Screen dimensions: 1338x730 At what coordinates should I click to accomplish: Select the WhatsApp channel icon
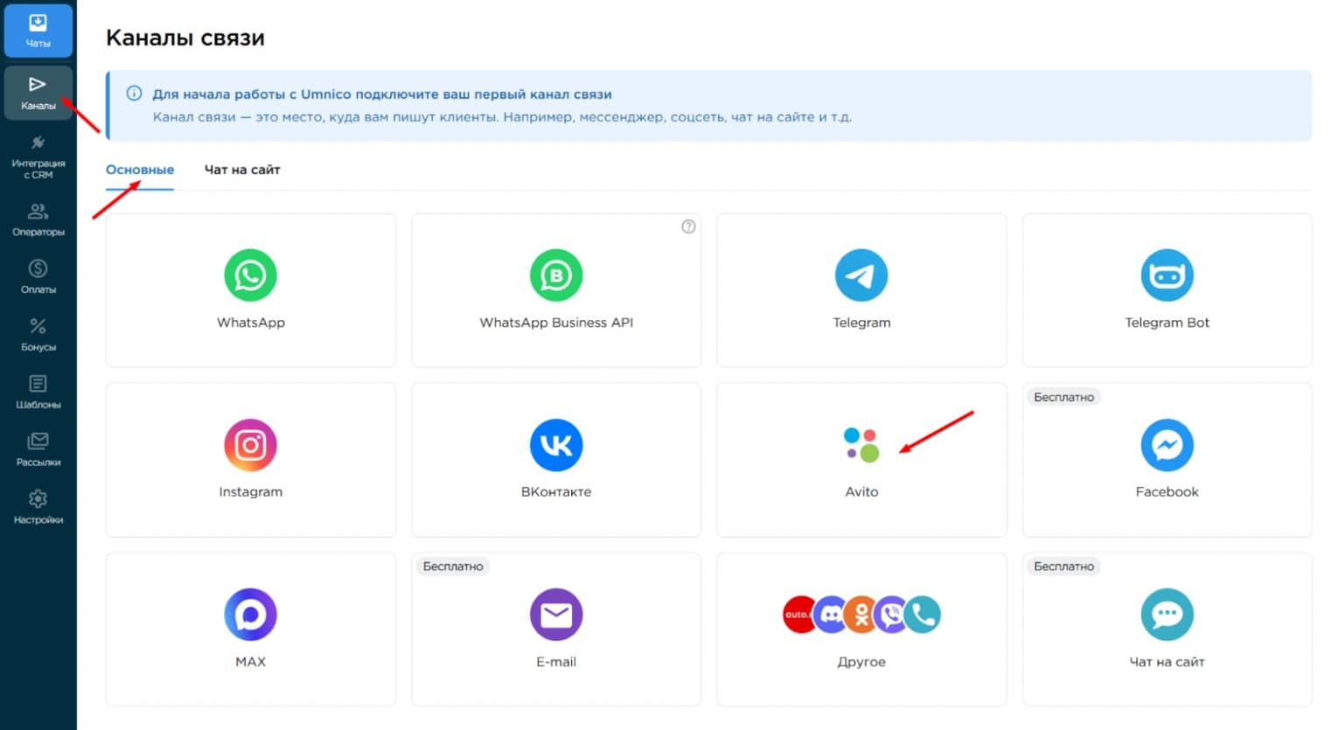point(250,275)
